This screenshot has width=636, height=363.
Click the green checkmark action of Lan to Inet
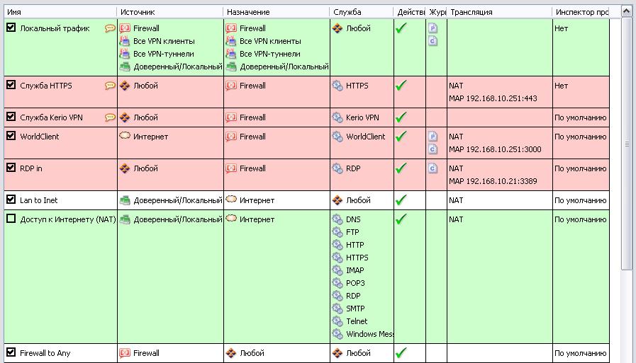(x=401, y=200)
